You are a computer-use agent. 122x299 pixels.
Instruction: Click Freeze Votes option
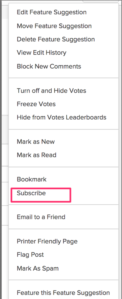36,104
